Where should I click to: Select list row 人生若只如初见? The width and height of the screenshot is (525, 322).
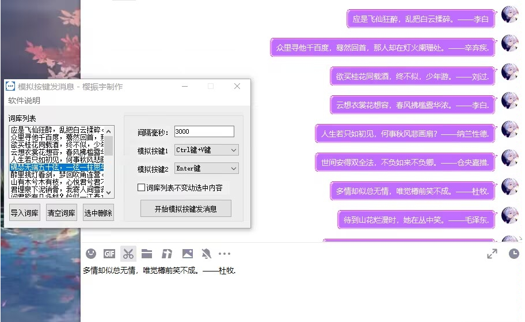[57, 160]
